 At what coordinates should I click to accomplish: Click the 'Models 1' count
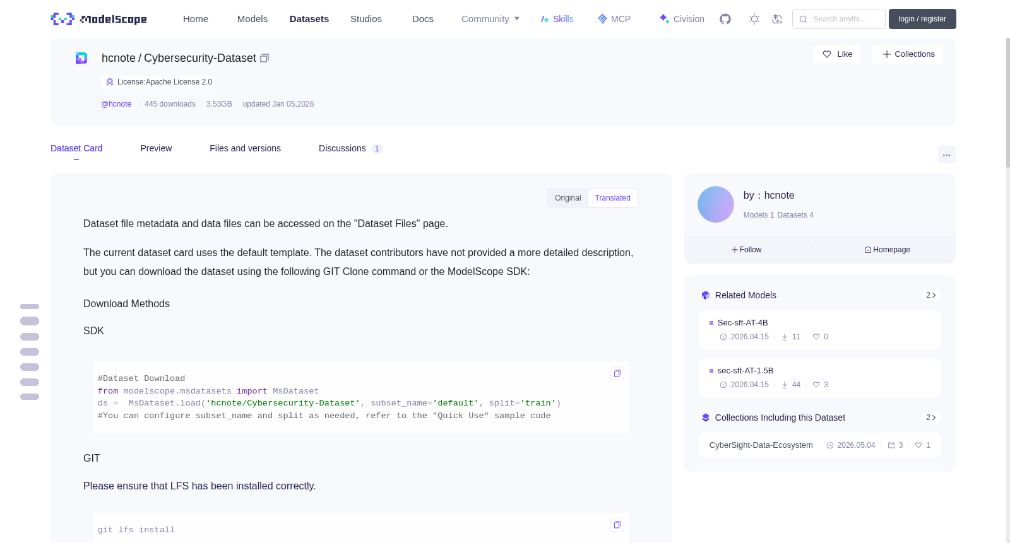pyautogui.click(x=759, y=215)
